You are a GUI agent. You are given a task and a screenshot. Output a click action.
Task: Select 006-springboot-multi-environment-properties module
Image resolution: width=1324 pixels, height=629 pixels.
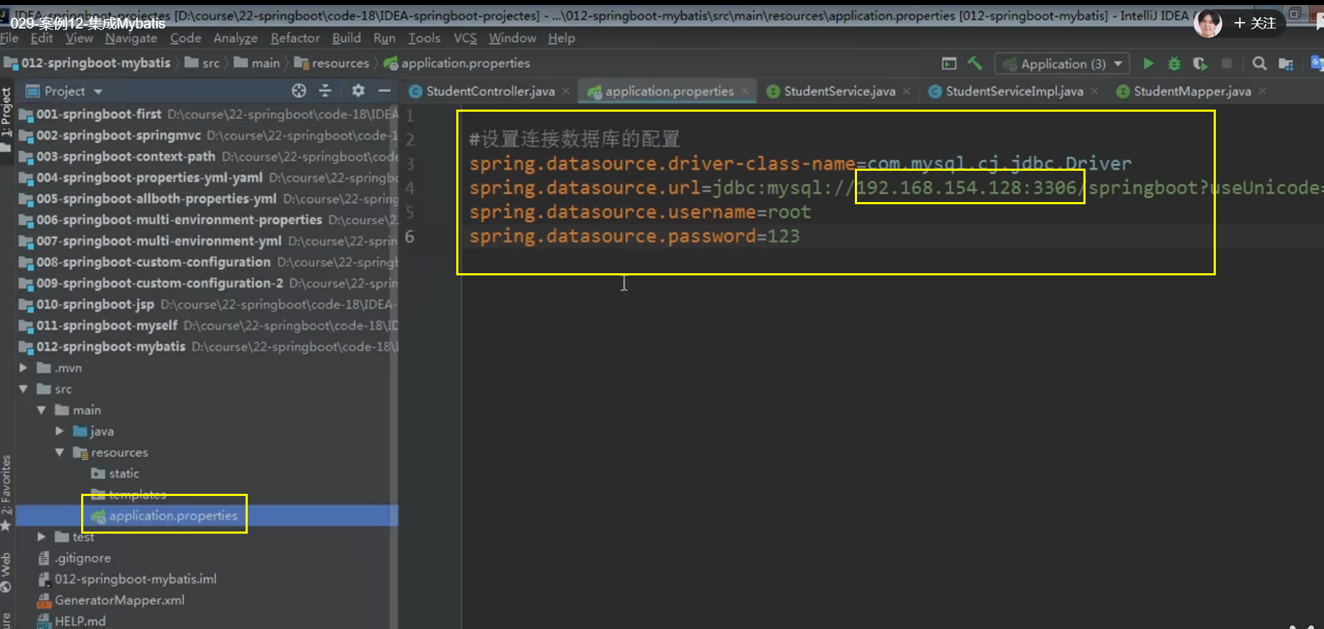click(179, 220)
